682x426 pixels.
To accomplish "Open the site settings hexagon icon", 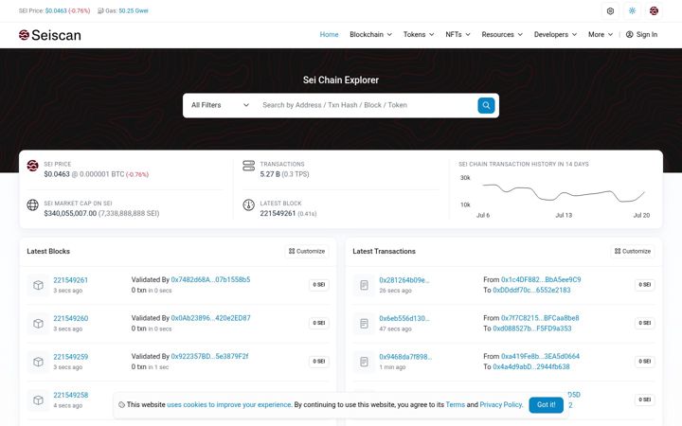I will click(x=610, y=10).
